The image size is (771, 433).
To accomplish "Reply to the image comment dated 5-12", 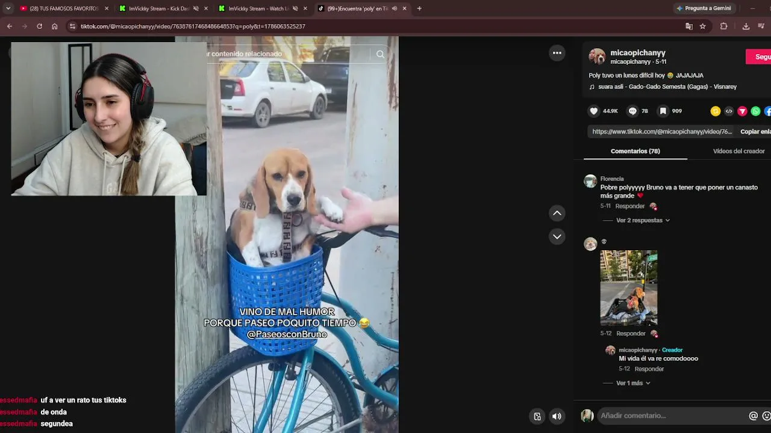I will click(631, 333).
